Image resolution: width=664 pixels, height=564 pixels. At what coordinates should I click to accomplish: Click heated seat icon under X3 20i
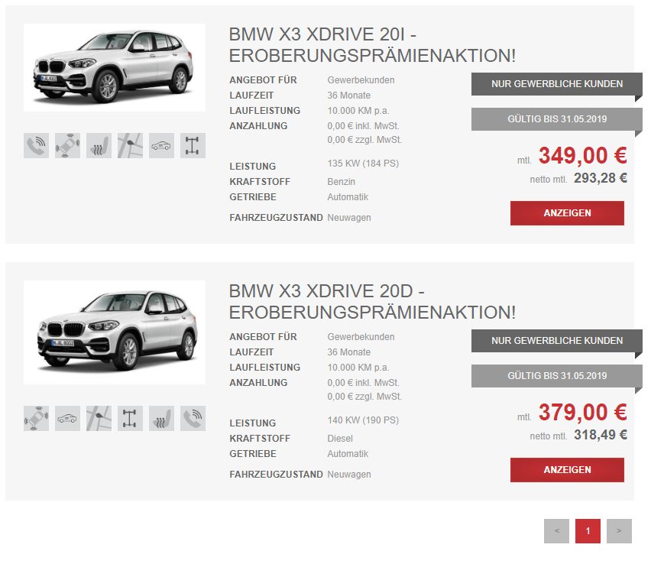pos(99,145)
